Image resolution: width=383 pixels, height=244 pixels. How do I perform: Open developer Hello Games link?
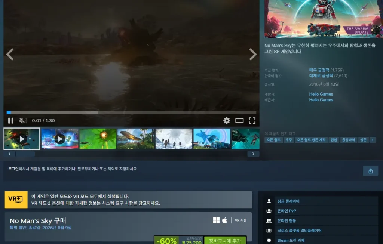coord(321,94)
